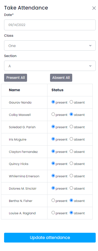Click the Update attendance button
The width and height of the screenshot is (98, 251).
50,238
